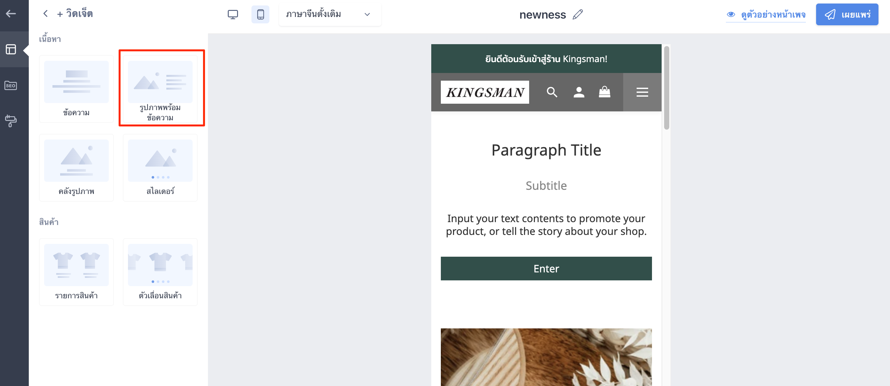Click the promotional paragraph text block

point(546,225)
